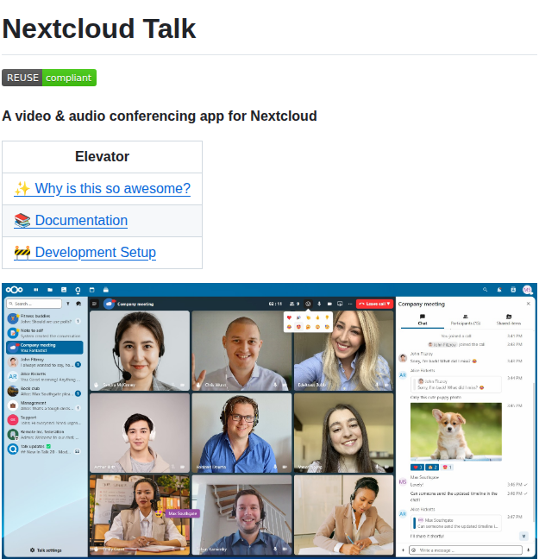Click the Write a message field

[466, 550]
